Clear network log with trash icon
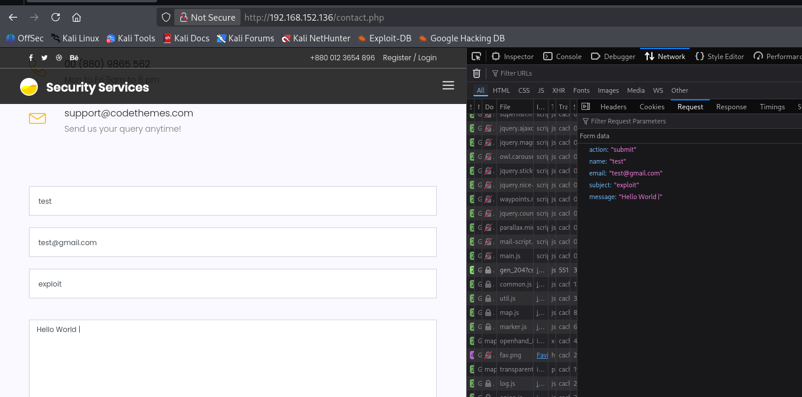Image resolution: width=802 pixels, height=397 pixels. click(476, 73)
